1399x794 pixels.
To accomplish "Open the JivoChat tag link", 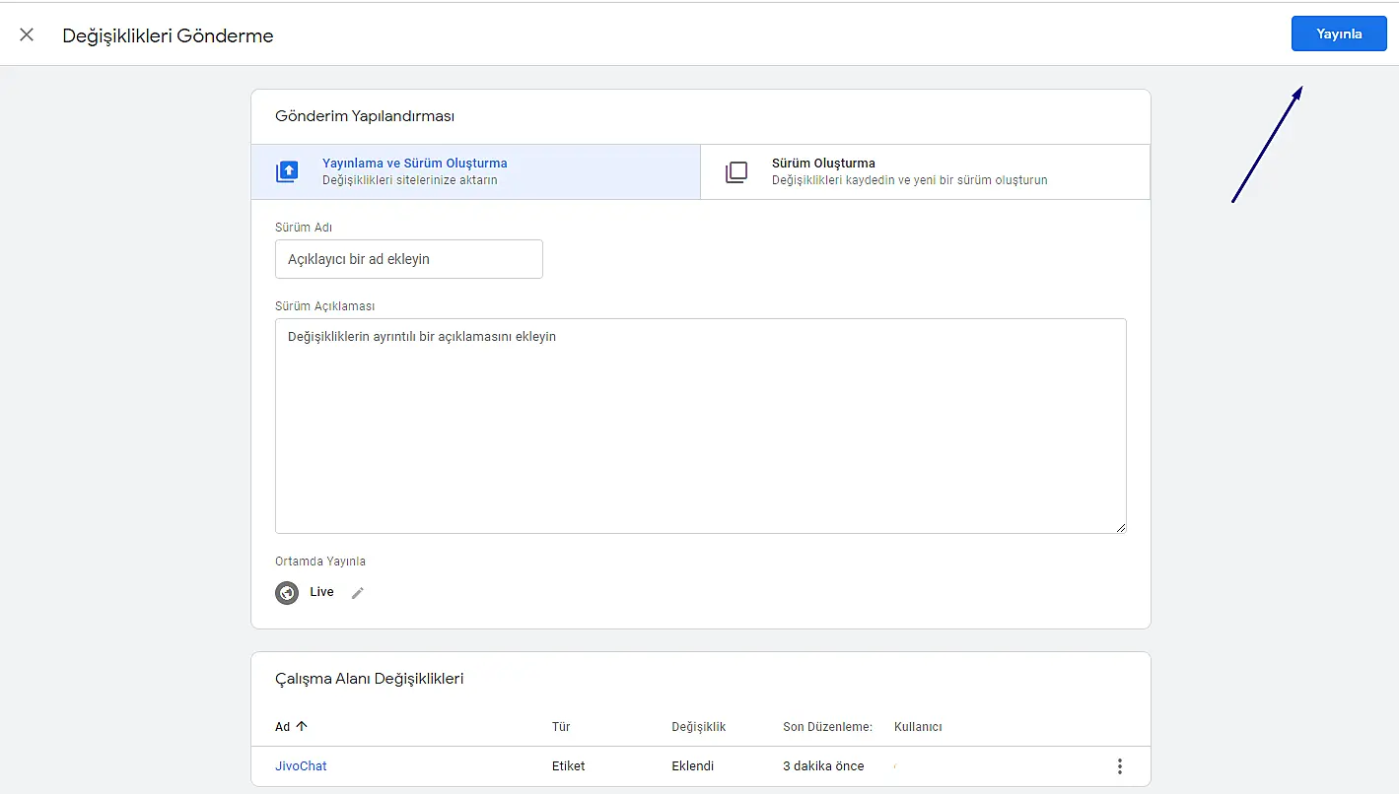I will pos(301,766).
